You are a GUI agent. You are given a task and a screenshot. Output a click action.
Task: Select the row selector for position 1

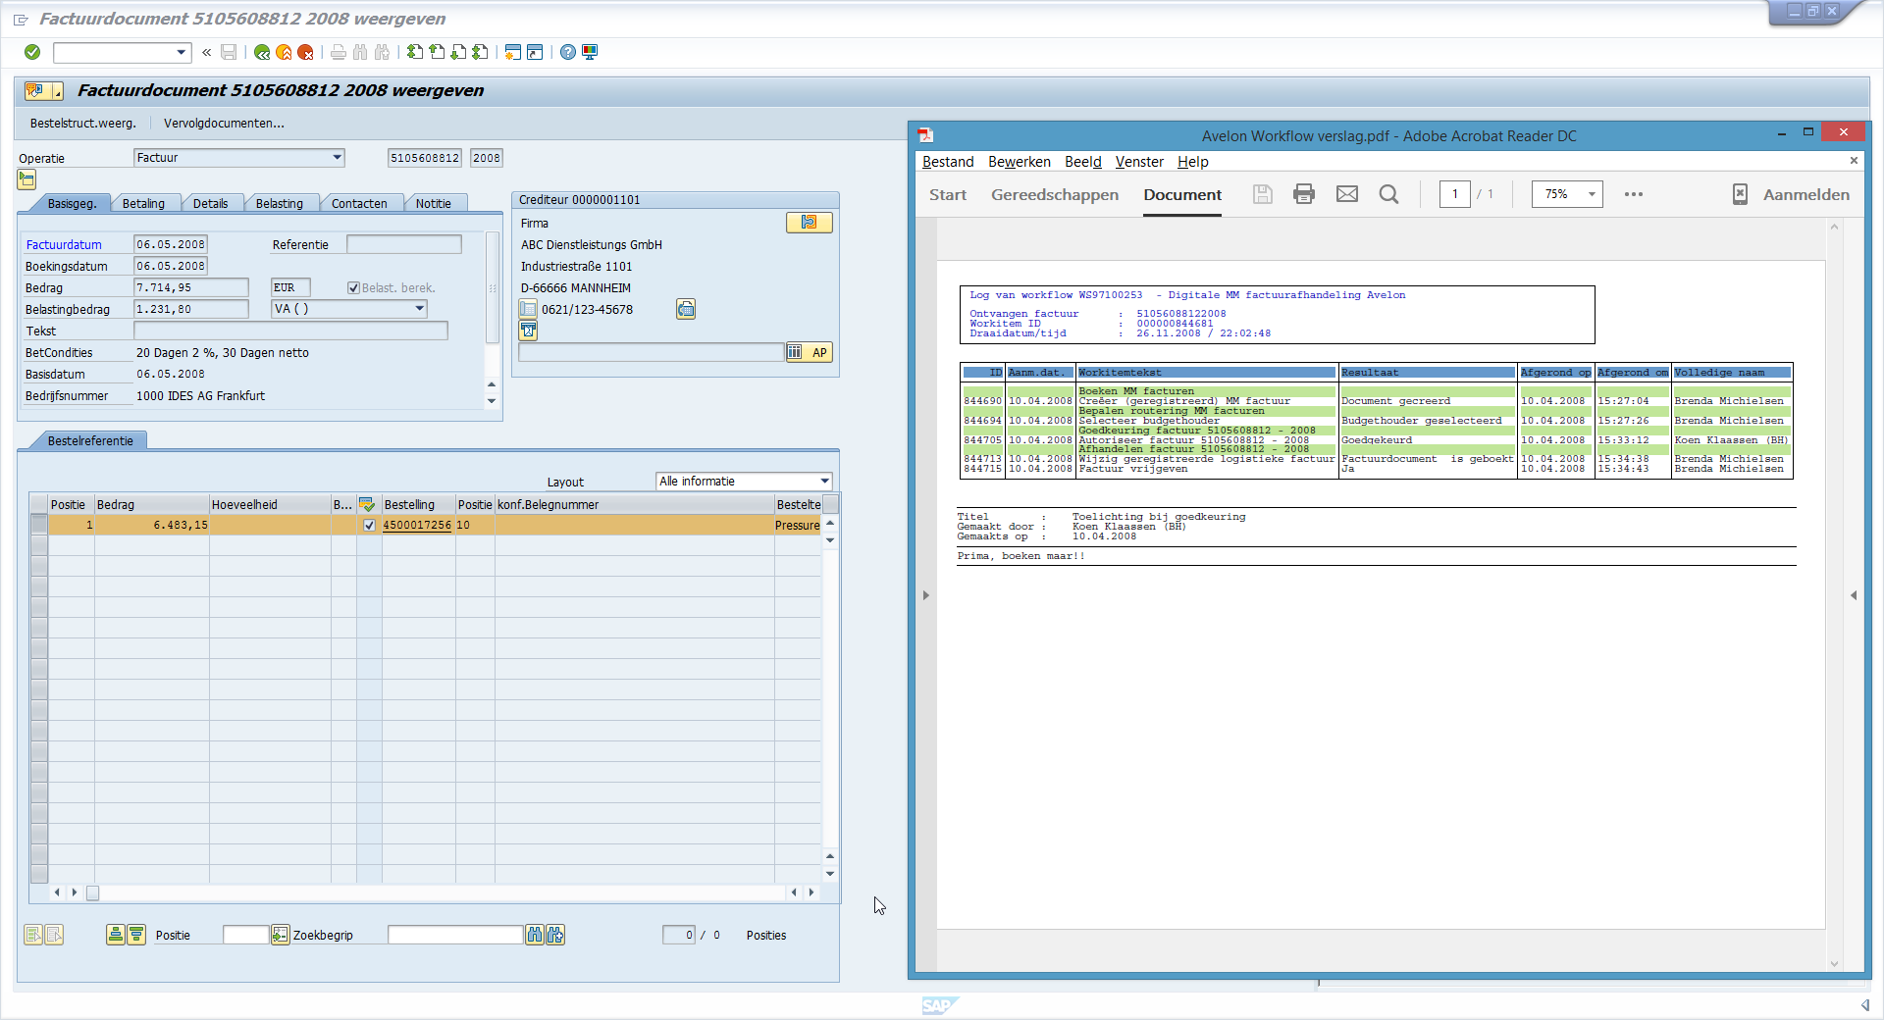[x=39, y=525]
